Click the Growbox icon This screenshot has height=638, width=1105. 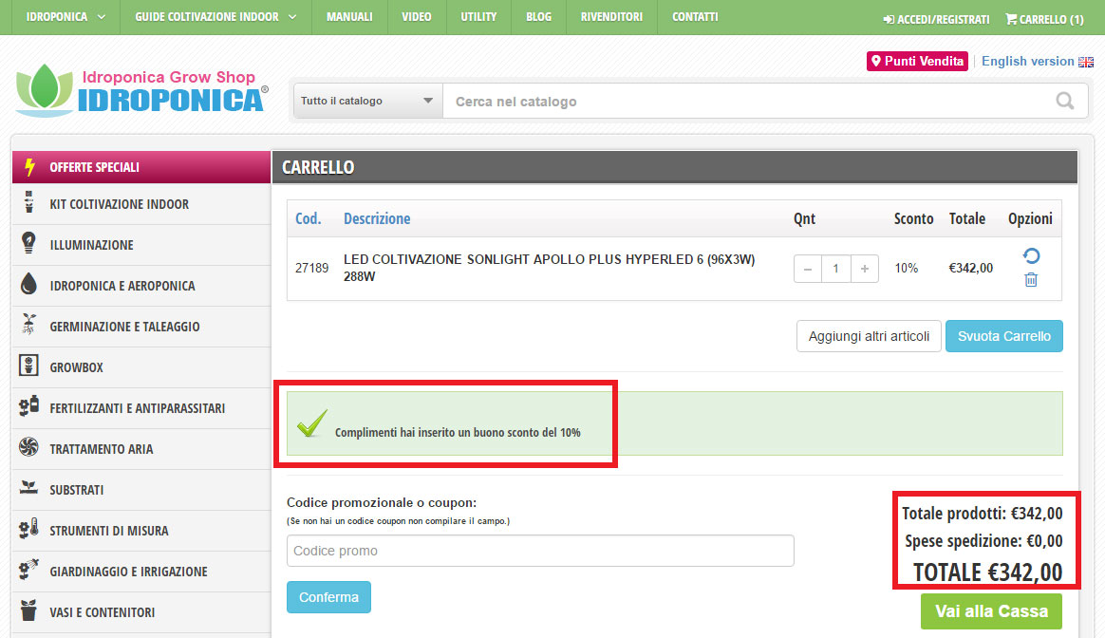(28, 366)
